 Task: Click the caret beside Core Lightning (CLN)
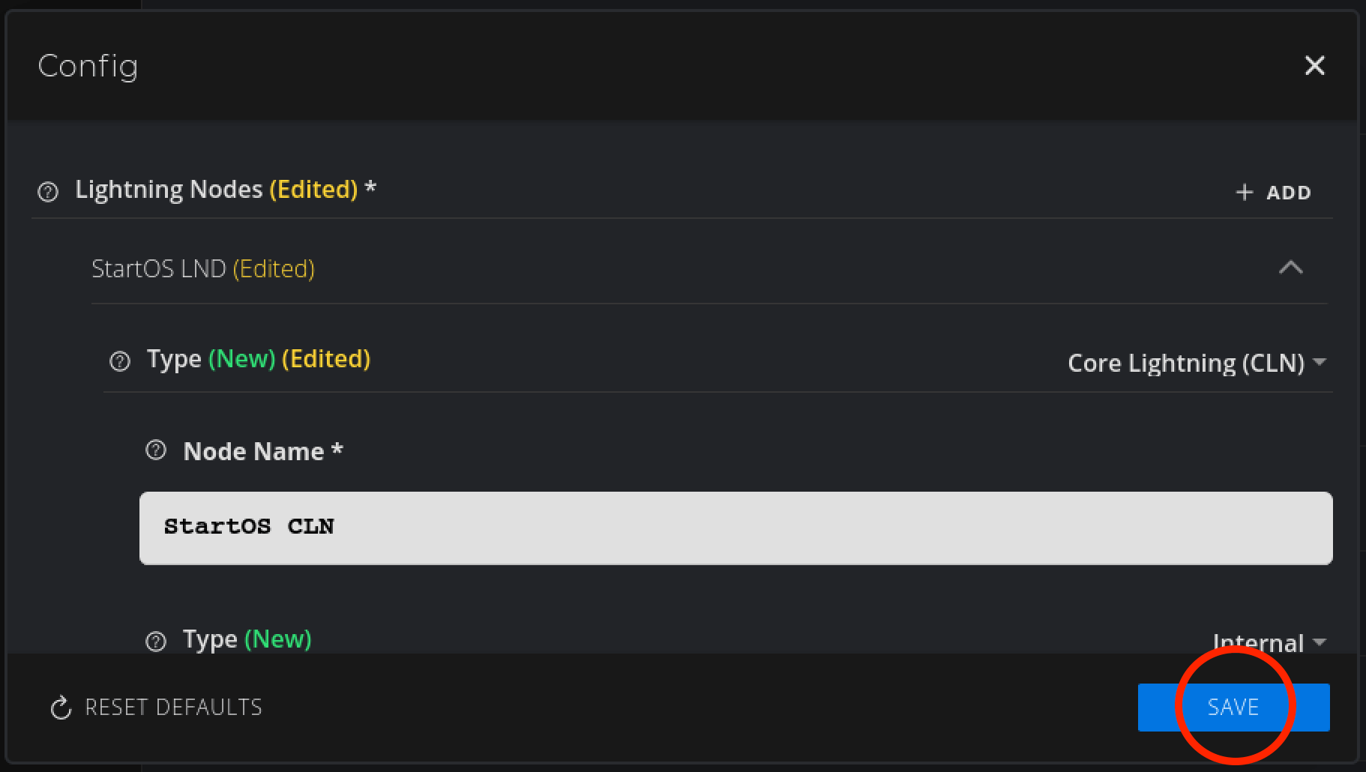point(1322,363)
